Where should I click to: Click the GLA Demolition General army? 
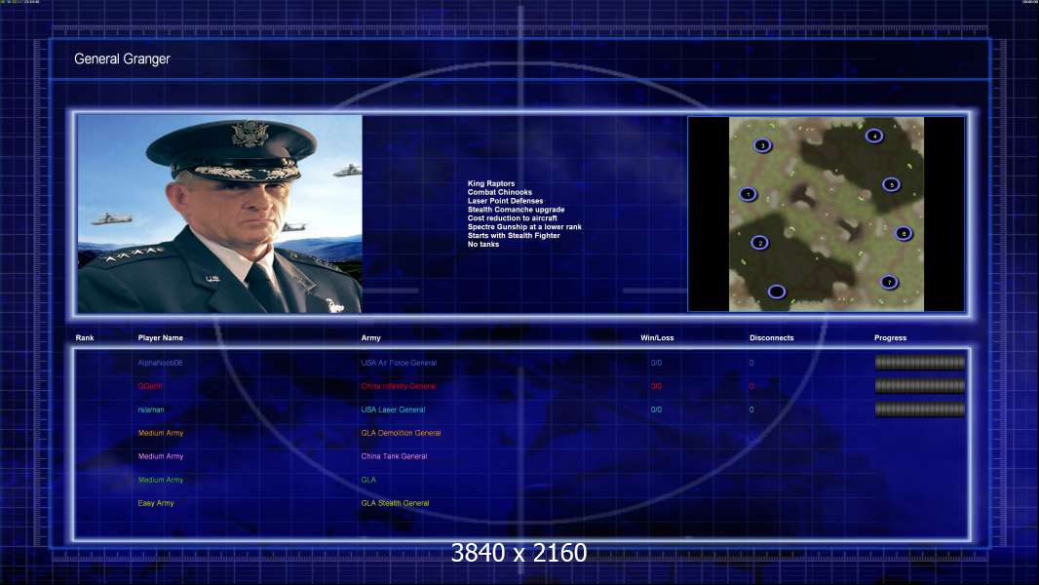click(x=401, y=433)
